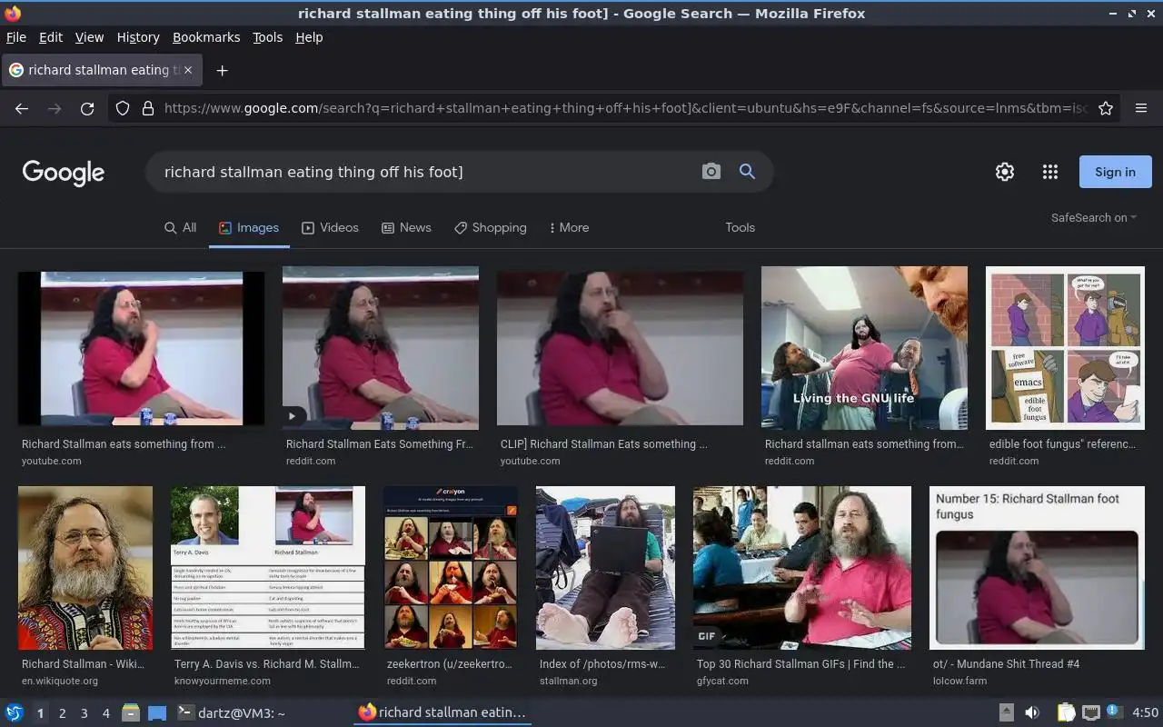Image resolution: width=1163 pixels, height=727 pixels.
Task: Go to the Google logo homepage
Action: coord(64,173)
